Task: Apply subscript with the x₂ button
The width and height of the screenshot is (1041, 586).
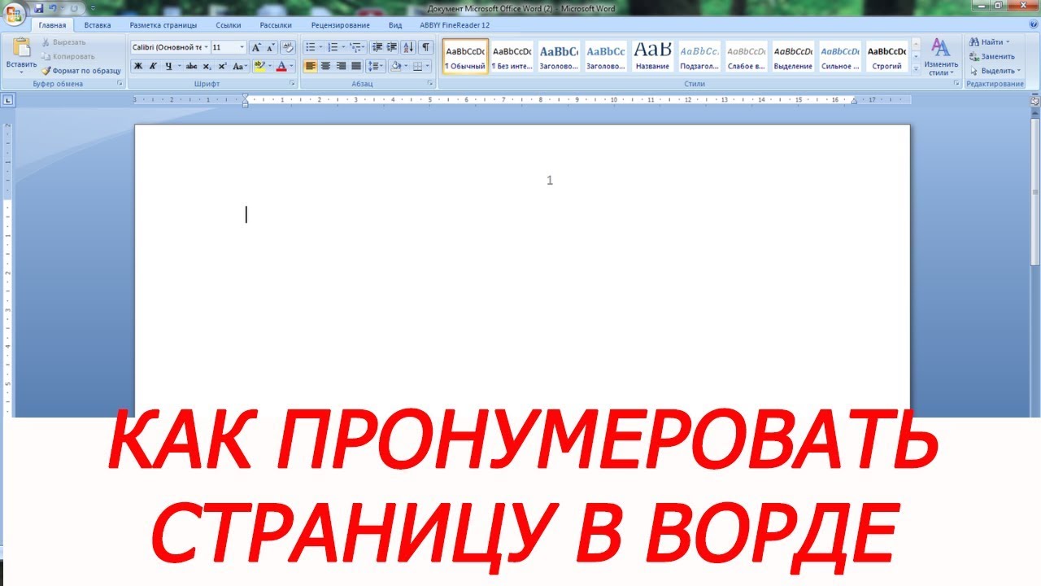Action: 207,67
